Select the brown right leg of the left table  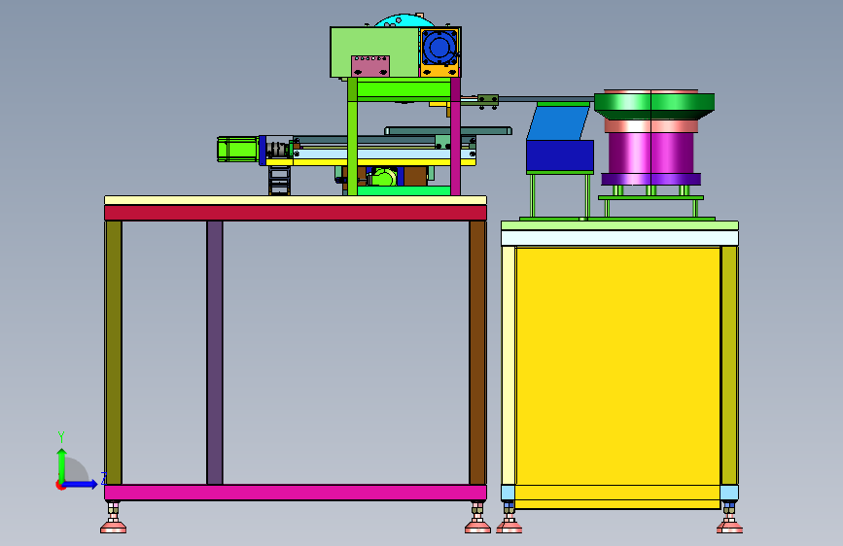pyautogui.click(x=477, y=353)
